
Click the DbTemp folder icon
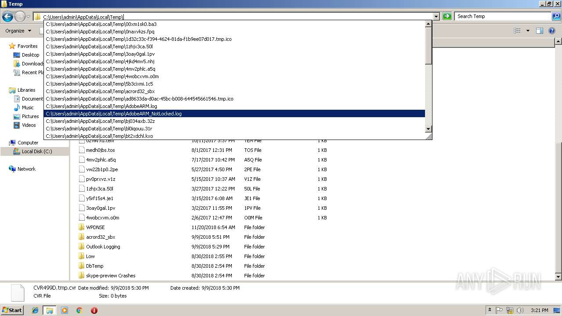(81, 266)
